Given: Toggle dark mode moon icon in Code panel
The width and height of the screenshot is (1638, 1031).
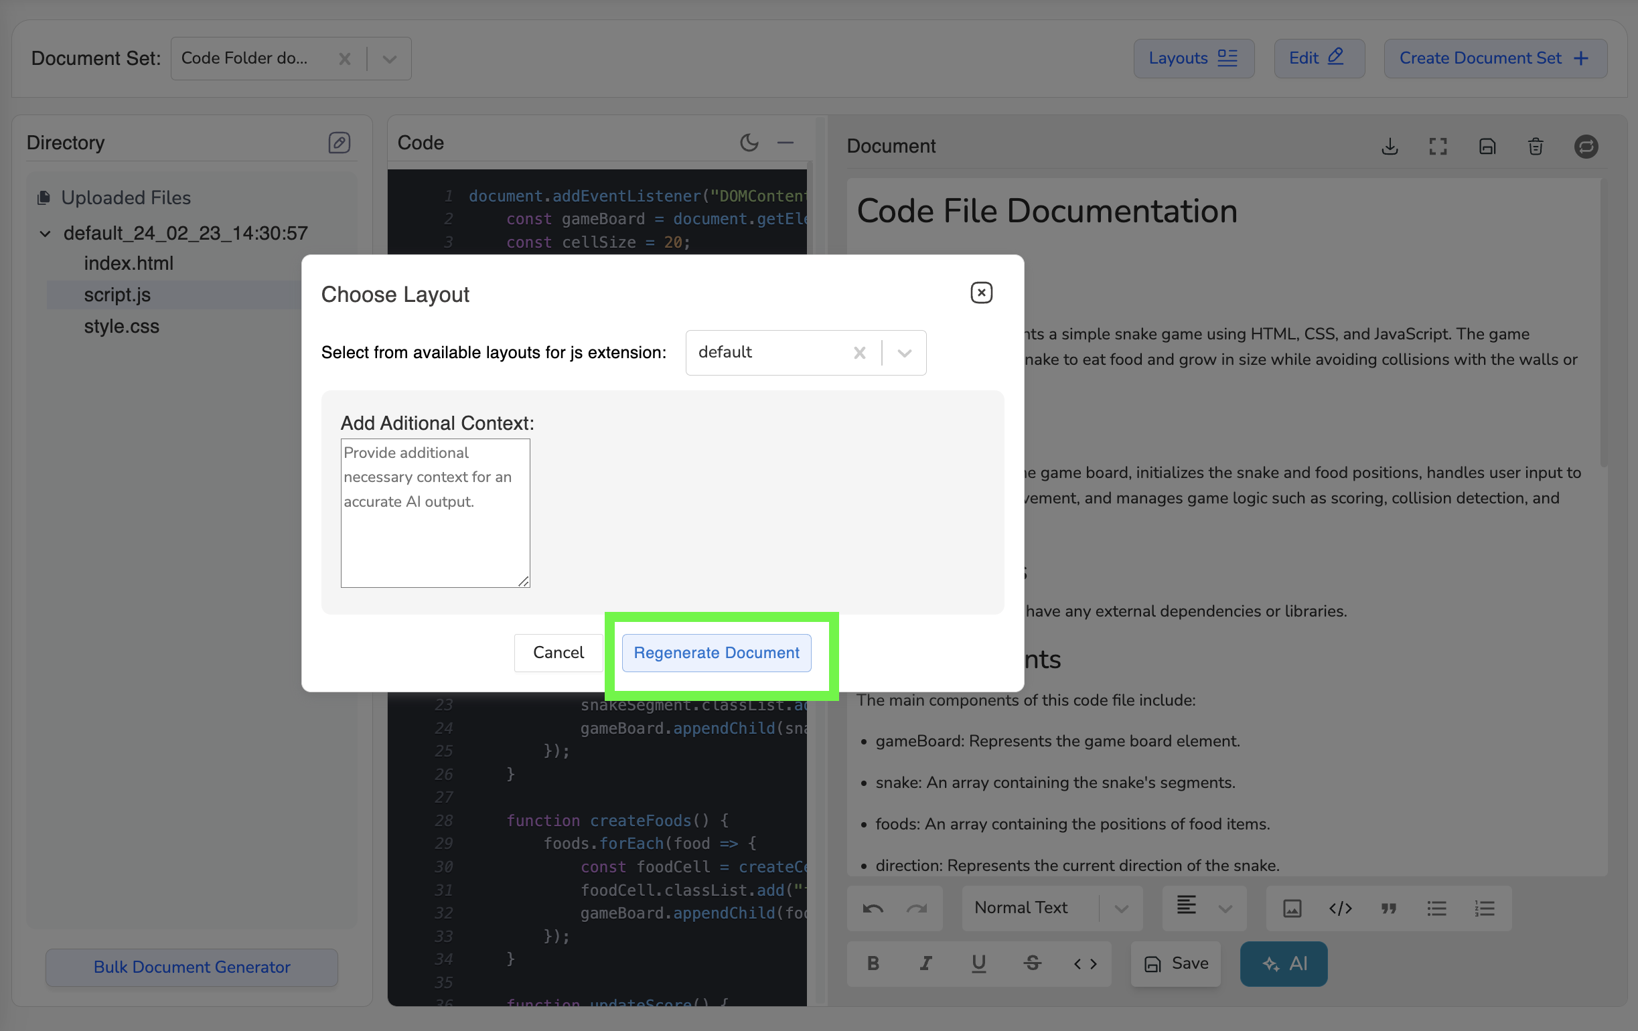Looking at the screenshot, I should pos(749,142).
